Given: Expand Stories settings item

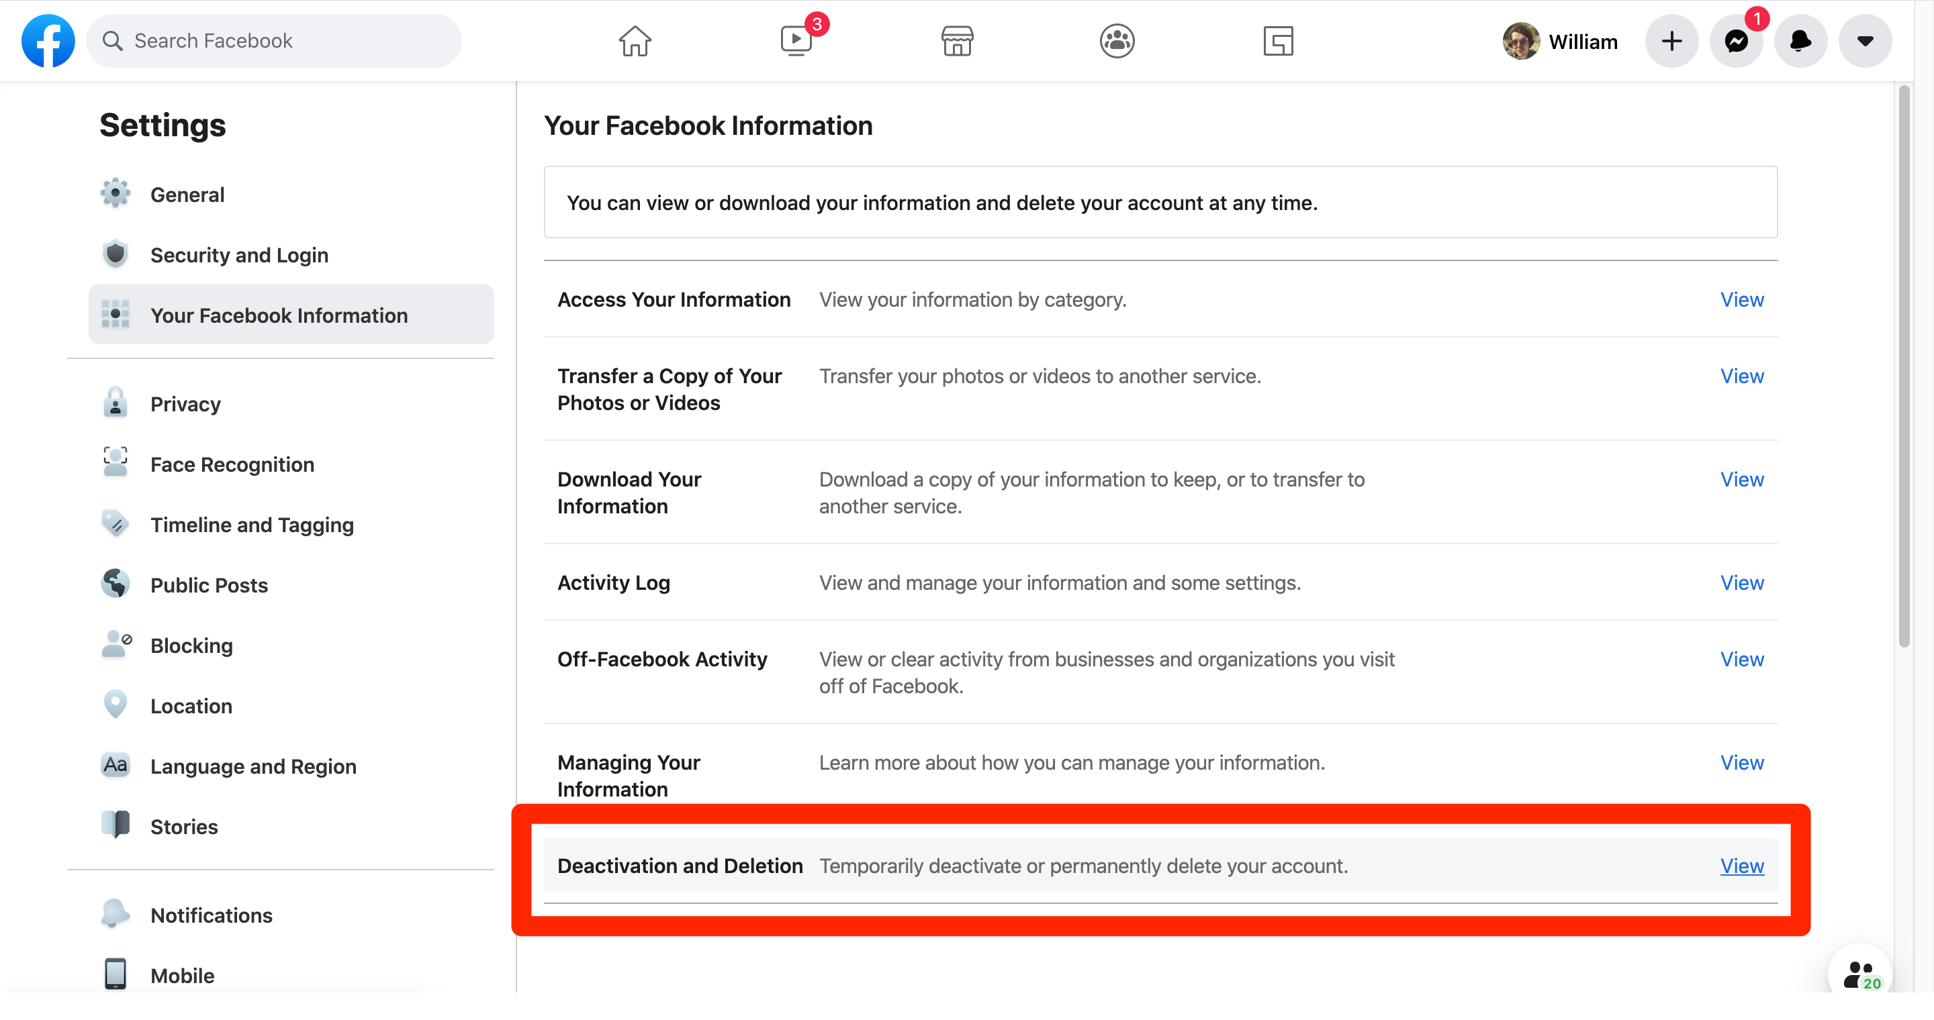Looking at the screenshot, I should click(184, 825).
